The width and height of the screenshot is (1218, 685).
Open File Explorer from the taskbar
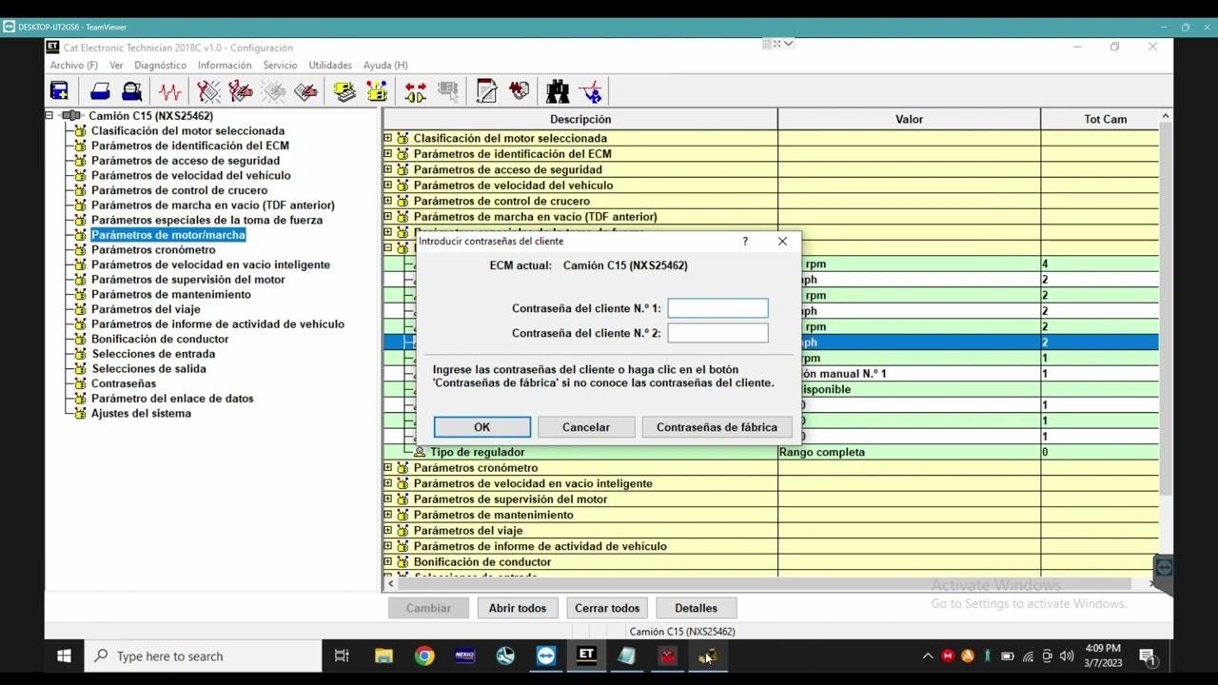[383, 656]
